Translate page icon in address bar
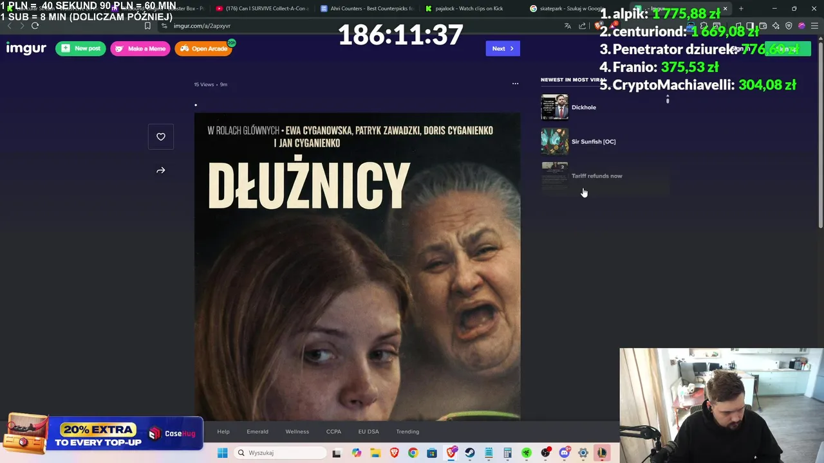The image size is (824, 463). pos(568,26)
